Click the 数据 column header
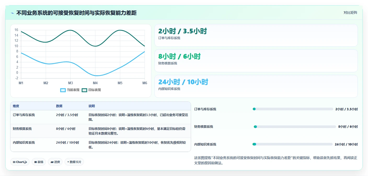The width and height of the screenshot is (368, 176). [x=59, y=106]
